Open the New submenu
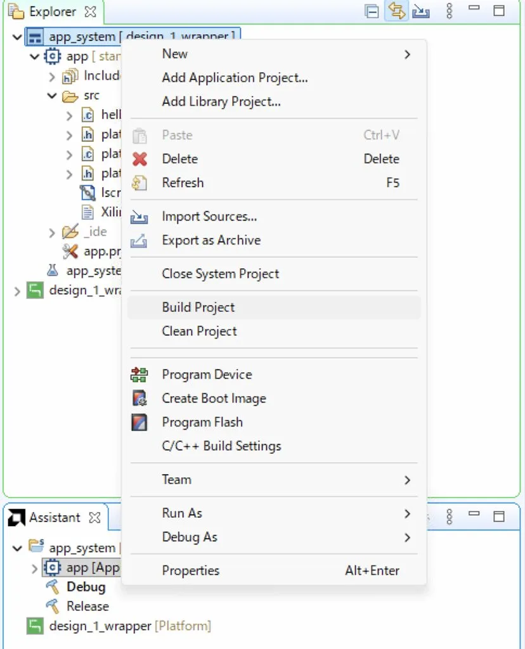The width and height of the screenshot is (525, 649). (x=174, y=54)
